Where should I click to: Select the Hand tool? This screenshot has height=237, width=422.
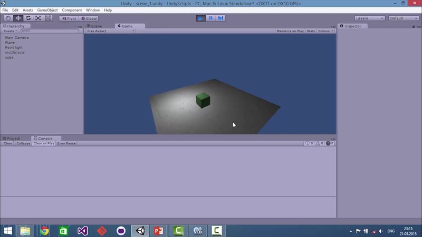pos(8,18)
